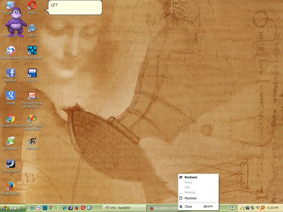Screen dimensions: 283x212
Task: Select the MyPal 68 desktop icon
Action: 32,143
